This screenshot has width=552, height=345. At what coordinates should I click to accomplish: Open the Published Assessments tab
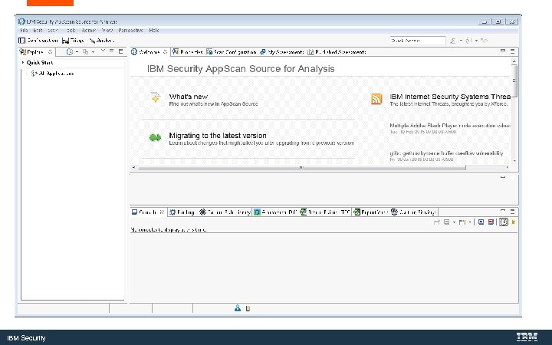337,52
